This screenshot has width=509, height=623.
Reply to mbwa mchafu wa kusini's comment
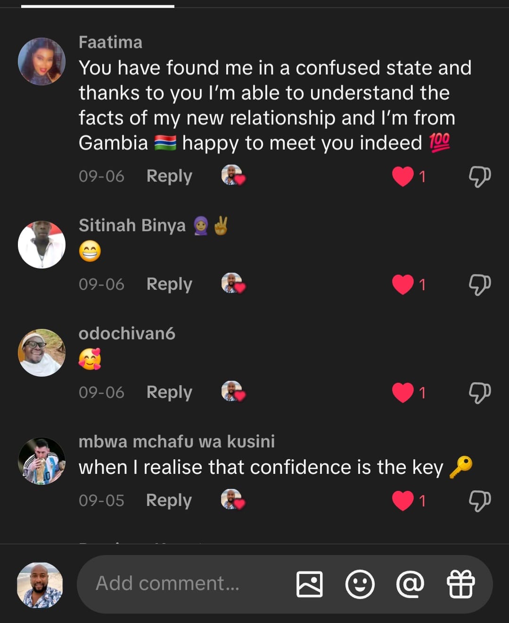169,500
